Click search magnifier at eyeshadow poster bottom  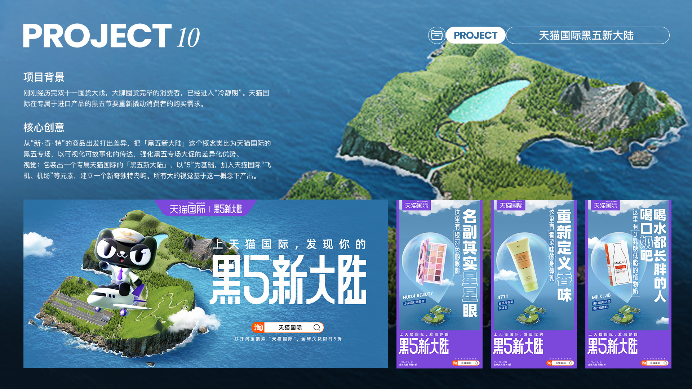click(476, 363)
